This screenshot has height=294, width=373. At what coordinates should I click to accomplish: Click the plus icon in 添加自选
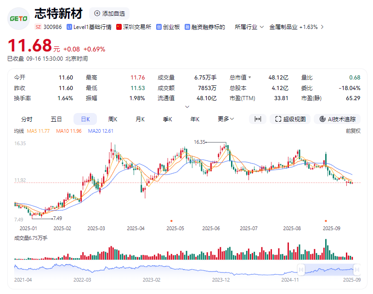[97, 13]
